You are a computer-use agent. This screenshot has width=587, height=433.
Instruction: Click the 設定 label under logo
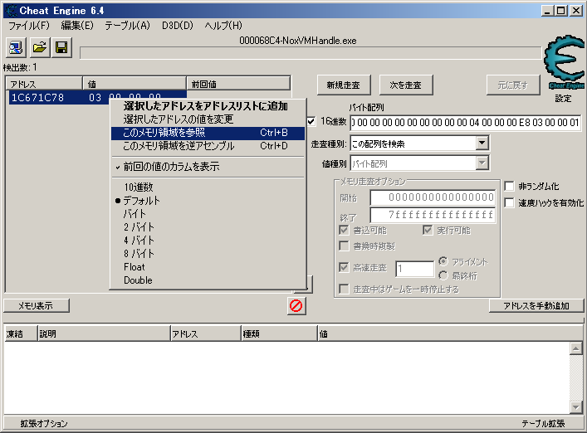[563, 99]
